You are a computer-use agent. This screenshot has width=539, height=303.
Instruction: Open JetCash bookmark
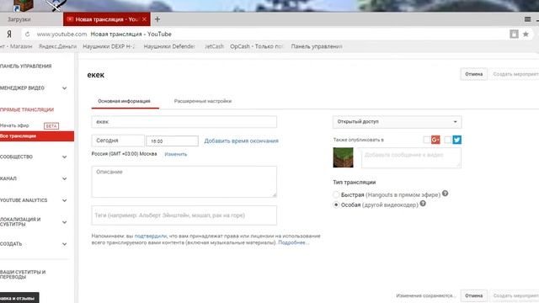pyautogui.click(x=214, y=46)
